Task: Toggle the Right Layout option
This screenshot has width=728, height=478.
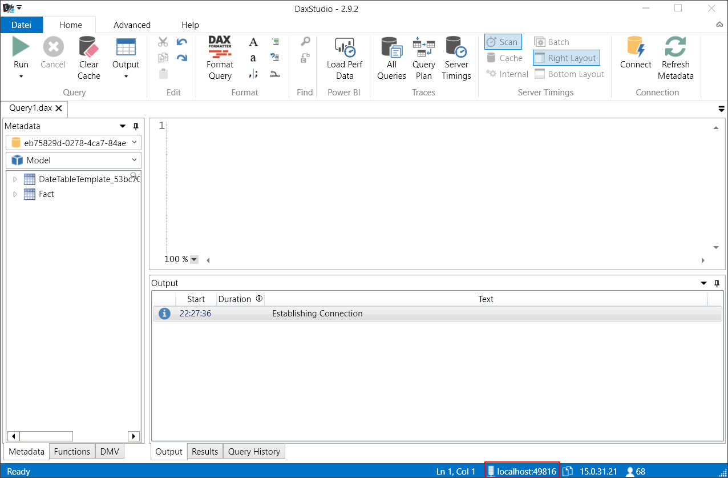Action: tap(567, 58)
